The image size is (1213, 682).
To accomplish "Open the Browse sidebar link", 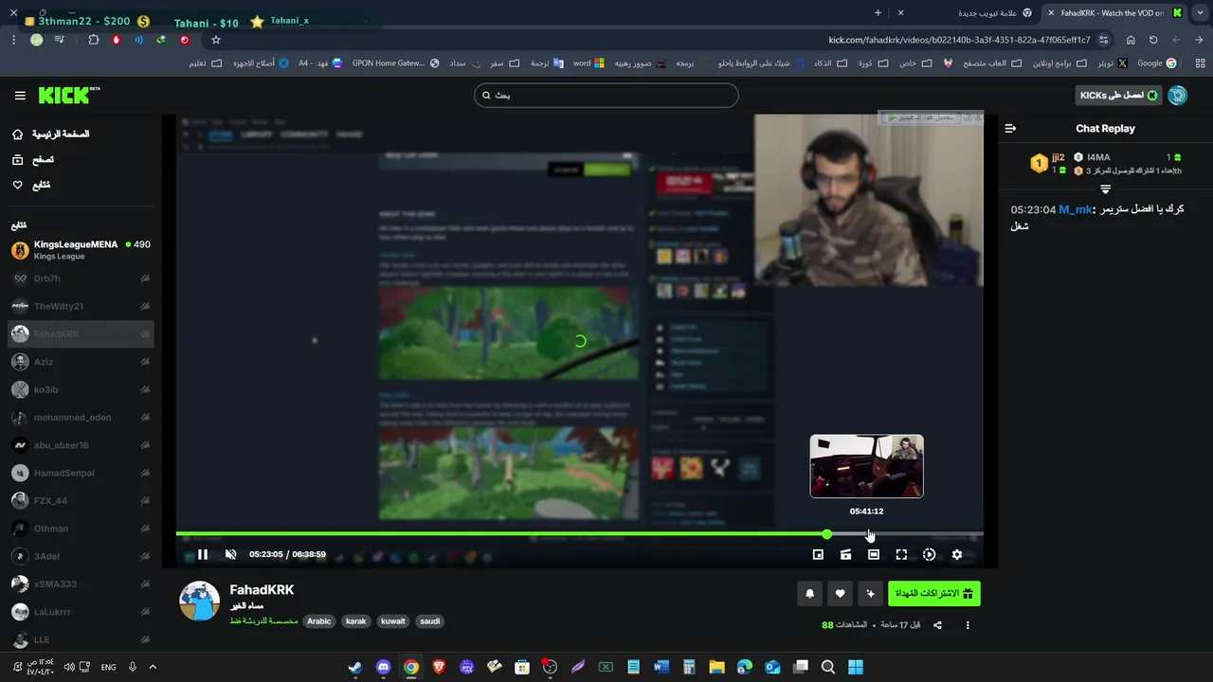I will tap(33, 160).
